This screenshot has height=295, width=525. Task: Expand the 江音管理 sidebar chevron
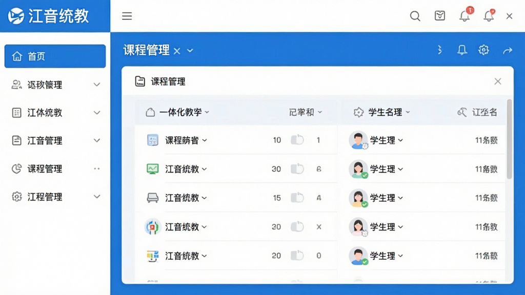97,140
